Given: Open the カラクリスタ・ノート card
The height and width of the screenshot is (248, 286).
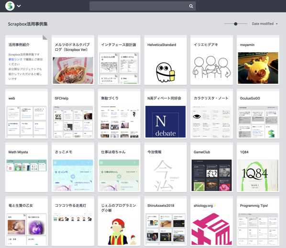Looking at the screenshot, I should 211,114.
